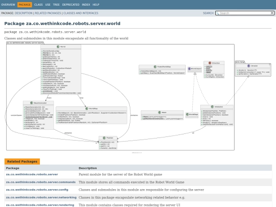
Task: Open the Overview navigation item
Action: 8,5
